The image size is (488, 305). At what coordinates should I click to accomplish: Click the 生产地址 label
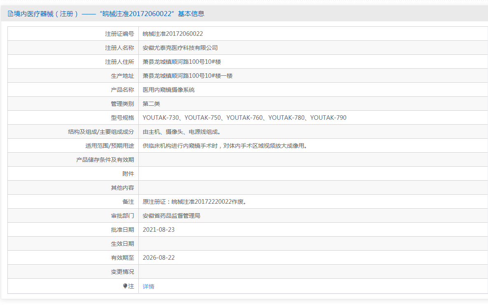tap(122, 76)
